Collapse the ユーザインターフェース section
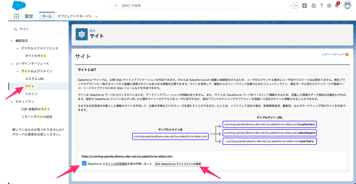Screen dimensions: 356x184 click(12, 64)
